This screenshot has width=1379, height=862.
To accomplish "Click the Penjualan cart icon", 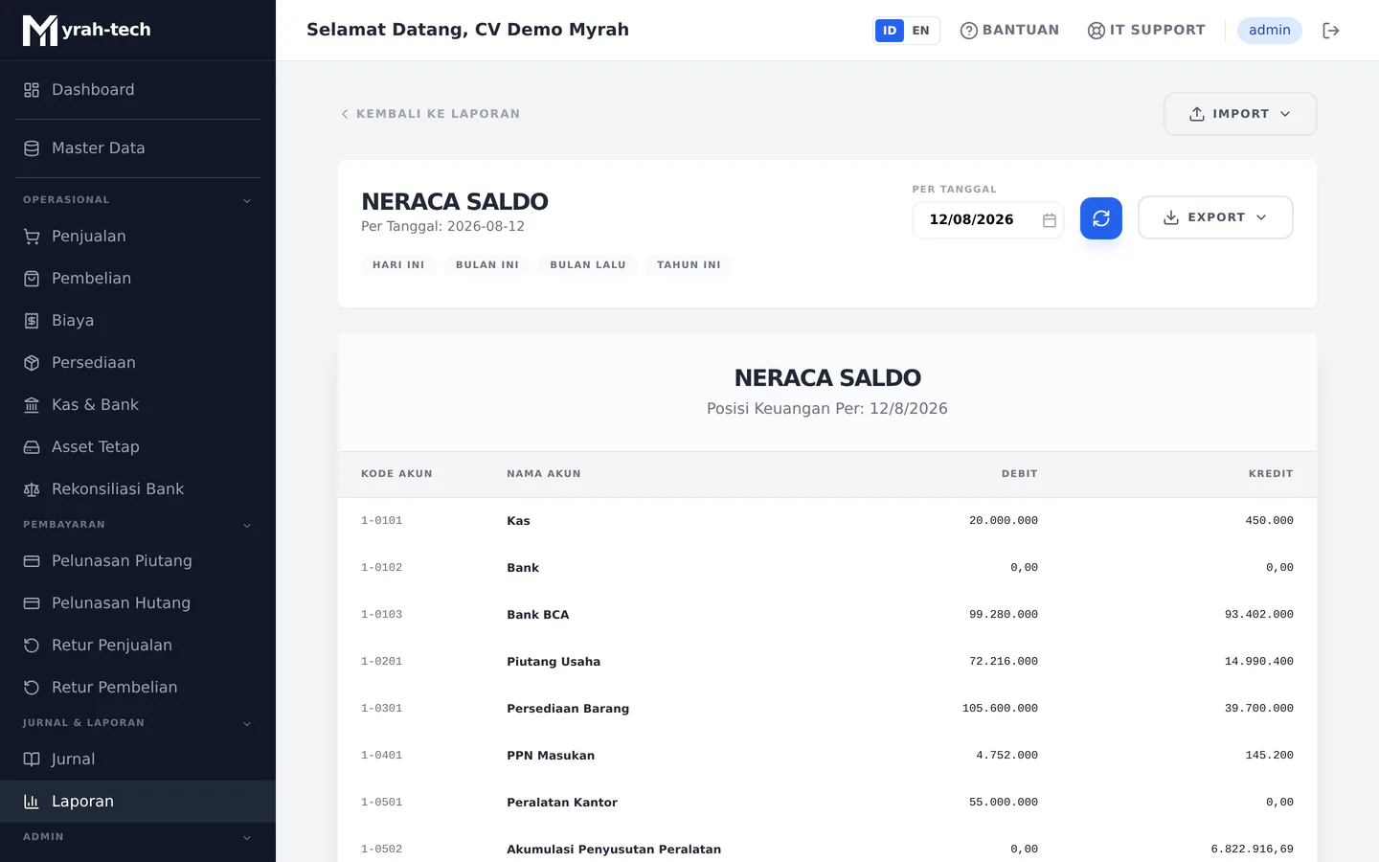I will [x=32, y=237].
